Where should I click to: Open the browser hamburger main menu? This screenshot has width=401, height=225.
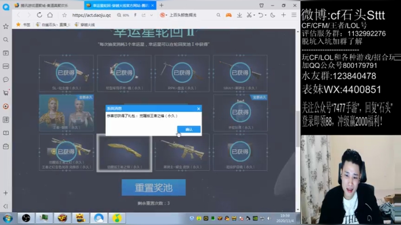pyautogui.click(x=294, y=15)
